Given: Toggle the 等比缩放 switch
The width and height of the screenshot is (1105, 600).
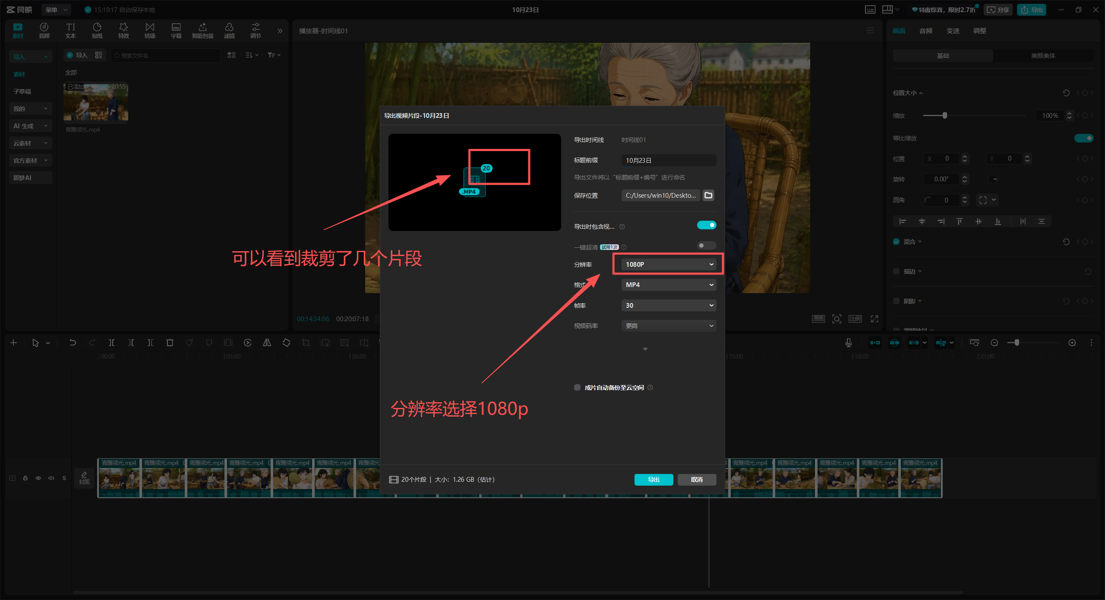Looking at the screenshot, I should coord(1083,138).
